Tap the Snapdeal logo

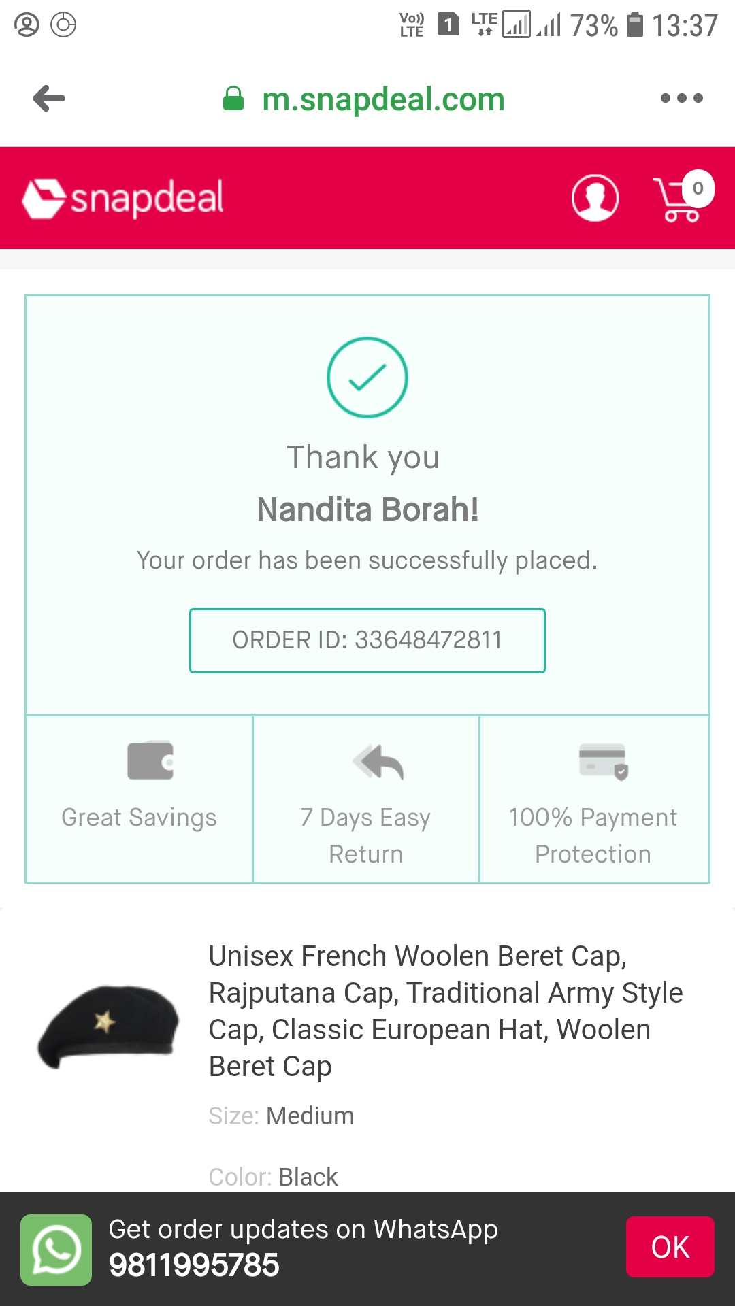[123, 198]
